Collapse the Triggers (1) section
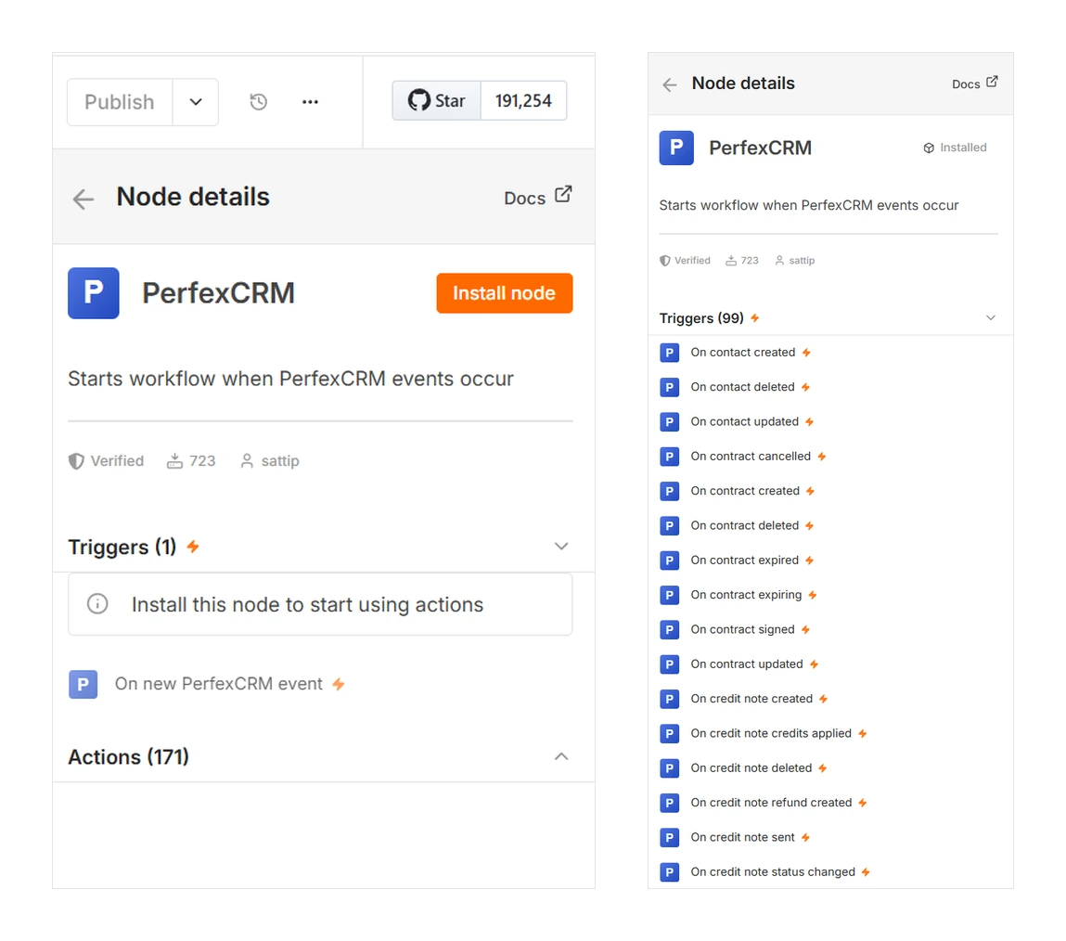 click(561, 546)
